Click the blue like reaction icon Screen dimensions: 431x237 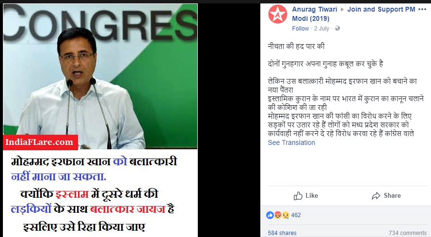(x=270, y=215)
